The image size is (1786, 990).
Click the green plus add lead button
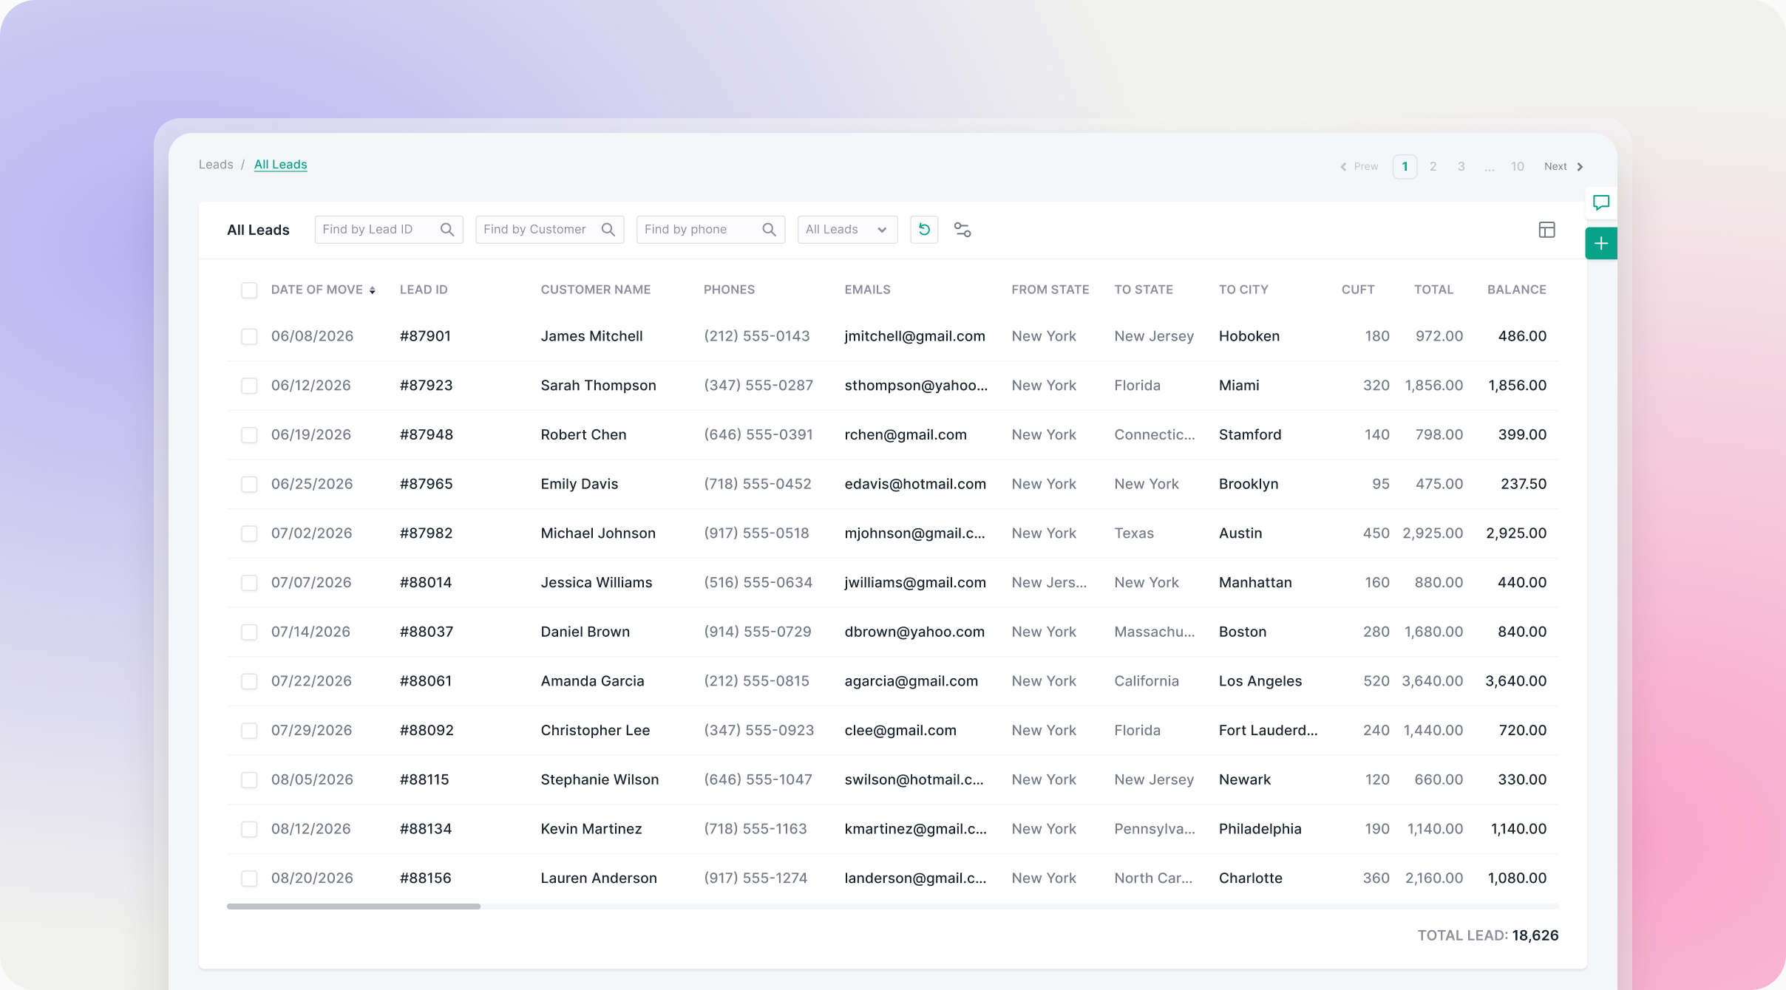coord(1601,244)
